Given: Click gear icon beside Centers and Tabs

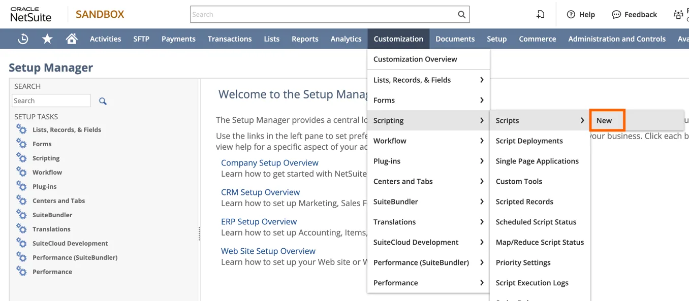Looking at the screenshot, I should pyautogui.click(x=21, y=200).
